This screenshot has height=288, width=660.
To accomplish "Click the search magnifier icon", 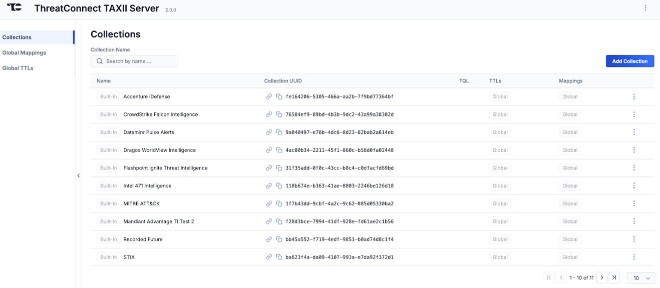I will (100, 60).
